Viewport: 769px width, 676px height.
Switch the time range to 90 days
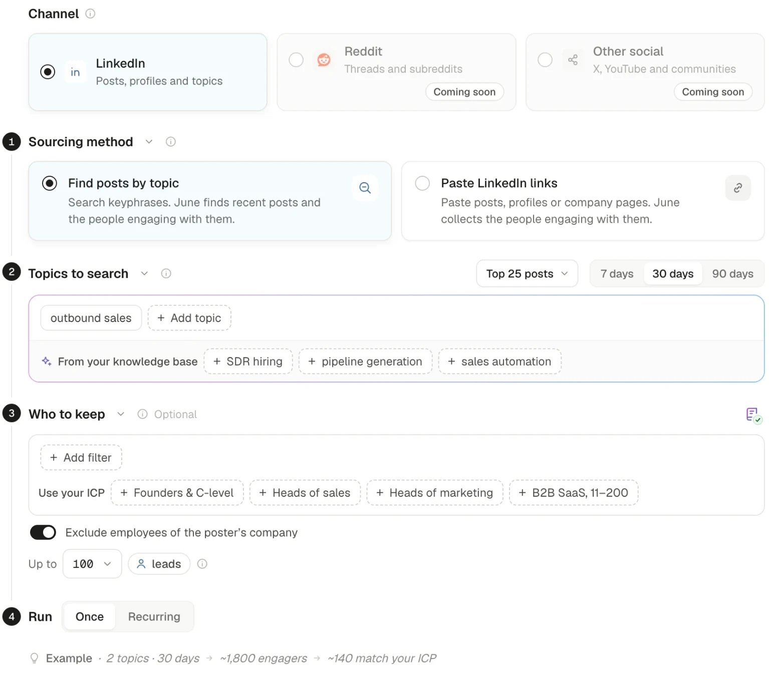(732, 273)
